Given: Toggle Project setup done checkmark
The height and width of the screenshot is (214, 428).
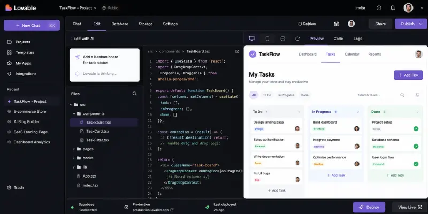Looking at the screenshot, I should pos(416,128).
